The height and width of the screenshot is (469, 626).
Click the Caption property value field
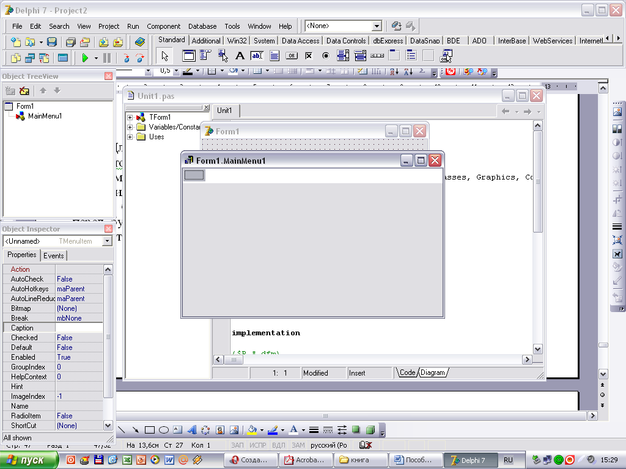coord(79,328)
